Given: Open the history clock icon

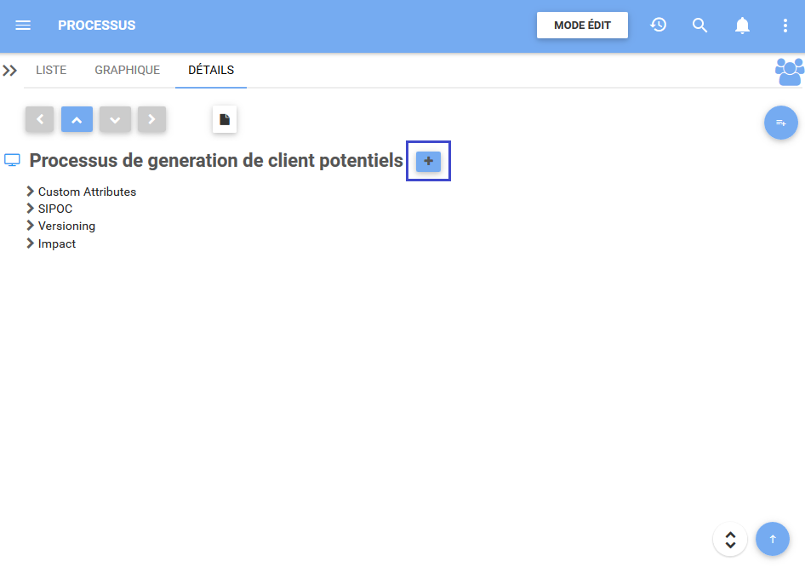Looking at the screenshot, I should (x=658, y=26).
